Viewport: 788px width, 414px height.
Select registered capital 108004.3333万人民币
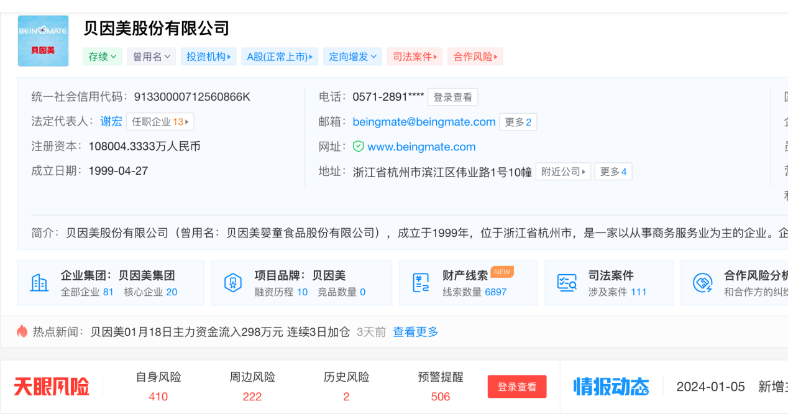click(144, 146)
